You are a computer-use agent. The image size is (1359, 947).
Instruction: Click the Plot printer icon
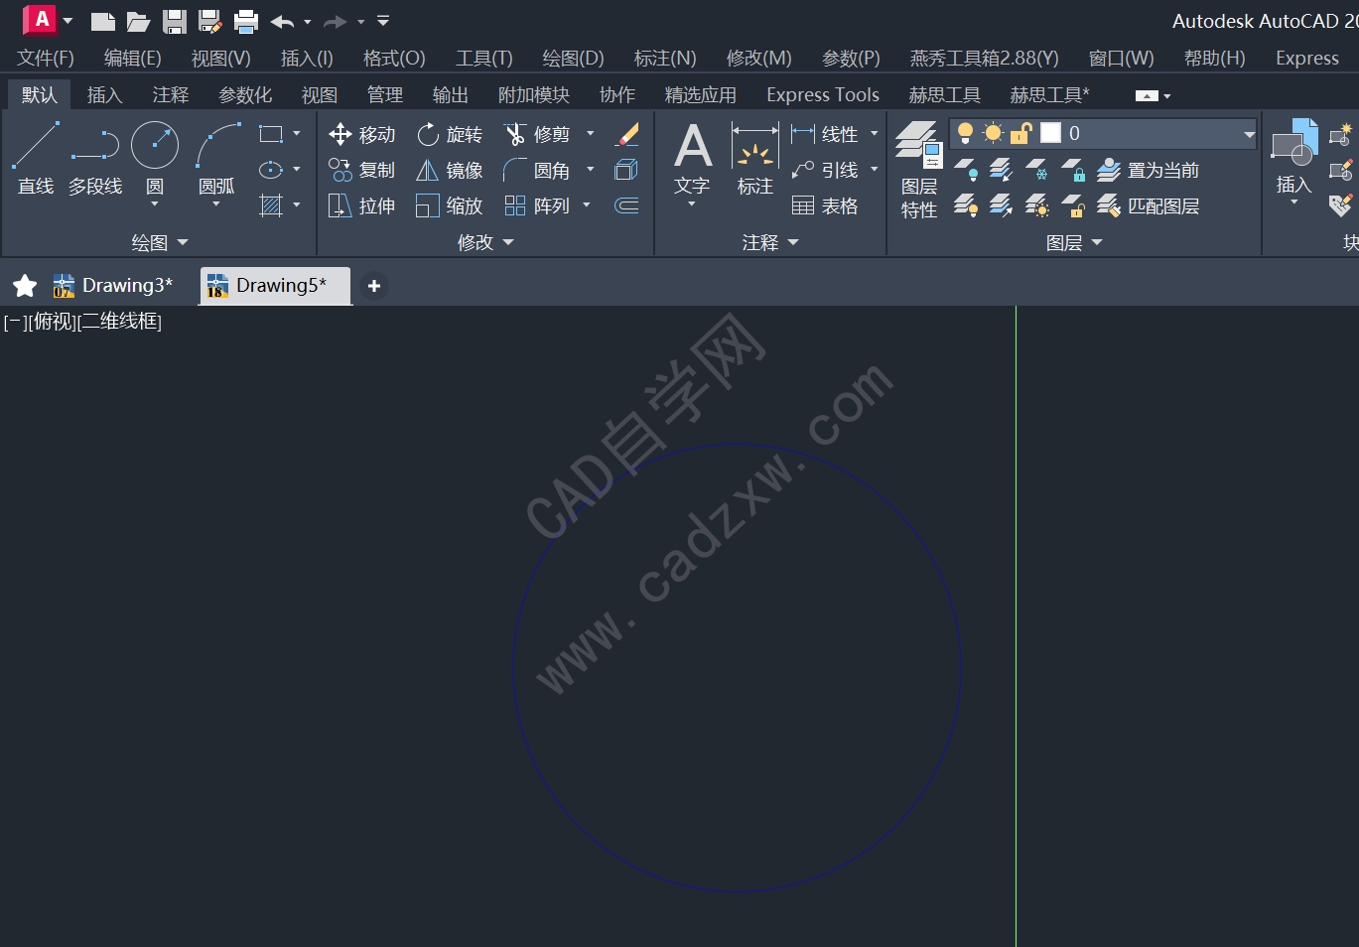(246, 21)
